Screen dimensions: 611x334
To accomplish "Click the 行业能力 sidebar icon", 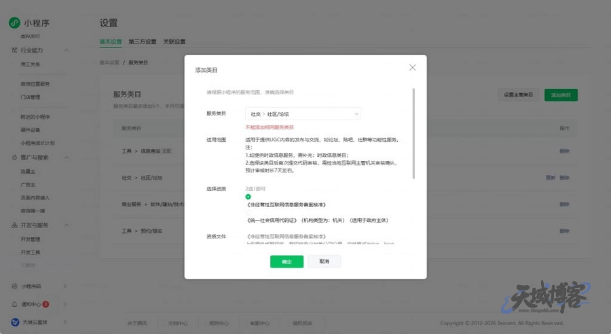I will [14, 50].
